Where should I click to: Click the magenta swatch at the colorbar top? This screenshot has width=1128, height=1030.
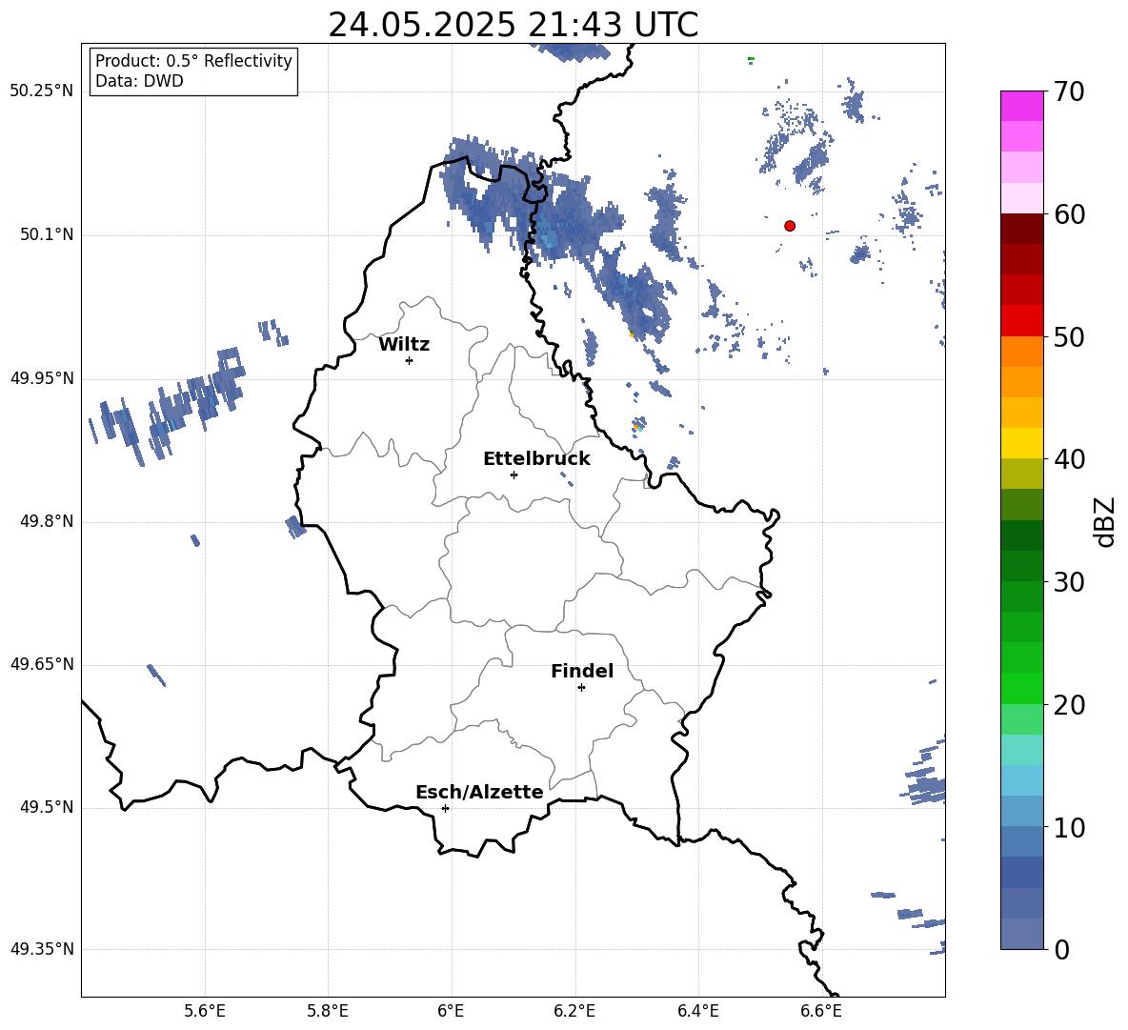(1022, 106)
